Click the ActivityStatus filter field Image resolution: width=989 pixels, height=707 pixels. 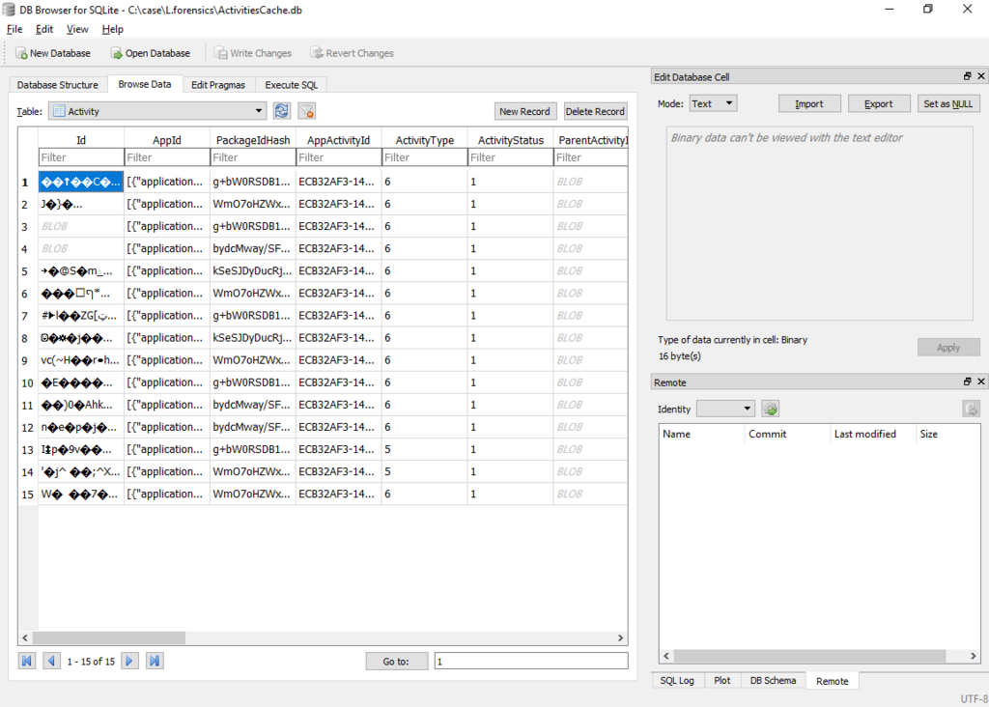510,157
